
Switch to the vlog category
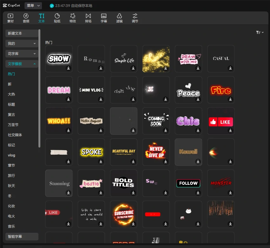(x=11, y=155)
